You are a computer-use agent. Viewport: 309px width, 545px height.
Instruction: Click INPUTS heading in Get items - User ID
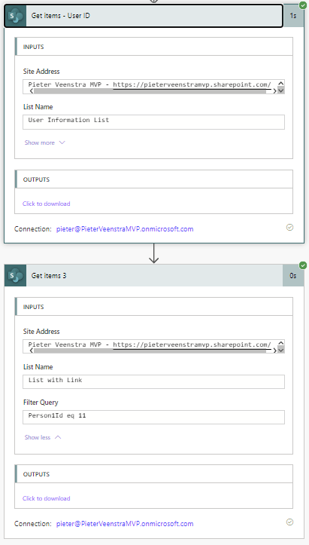[33, 47]
